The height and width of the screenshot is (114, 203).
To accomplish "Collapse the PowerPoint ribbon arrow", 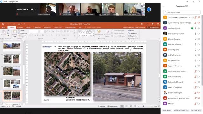I will tap(159, 39).
